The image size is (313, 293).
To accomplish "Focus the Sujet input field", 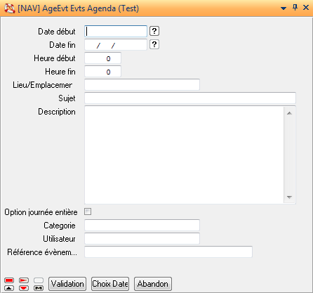I will 190,98.
